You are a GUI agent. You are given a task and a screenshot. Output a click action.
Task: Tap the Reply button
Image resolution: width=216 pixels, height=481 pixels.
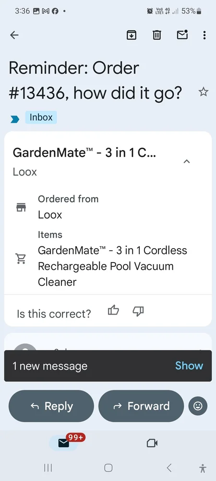pyautogui.click(x=51, y=406)
